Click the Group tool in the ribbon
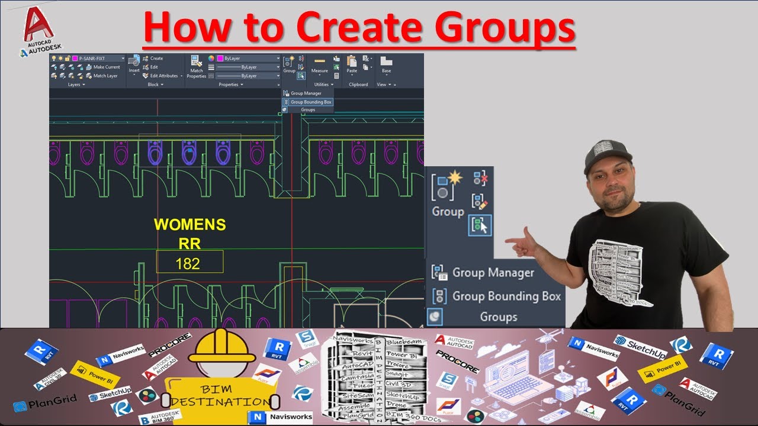The height and width of the screenshot is (426, 758). click(x=289, y=64)
